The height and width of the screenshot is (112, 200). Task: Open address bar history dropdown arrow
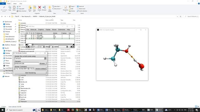coord(177,16)
